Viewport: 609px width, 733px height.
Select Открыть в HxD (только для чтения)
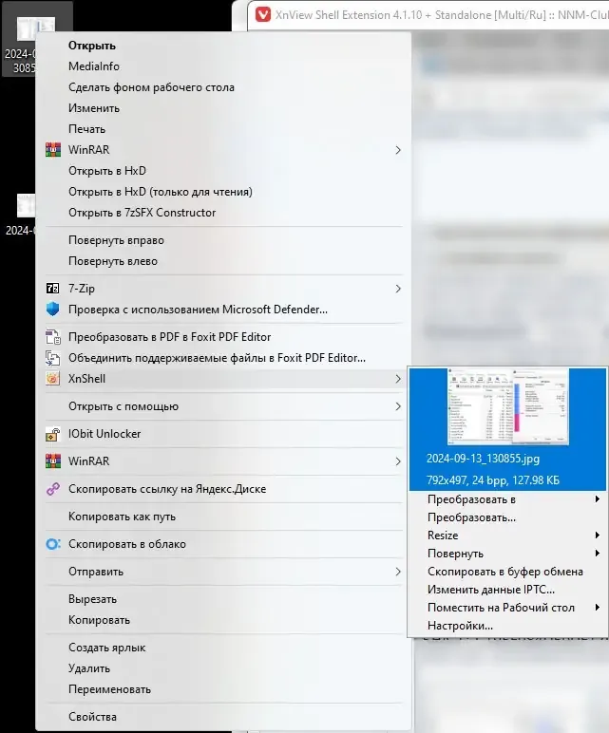223,192
